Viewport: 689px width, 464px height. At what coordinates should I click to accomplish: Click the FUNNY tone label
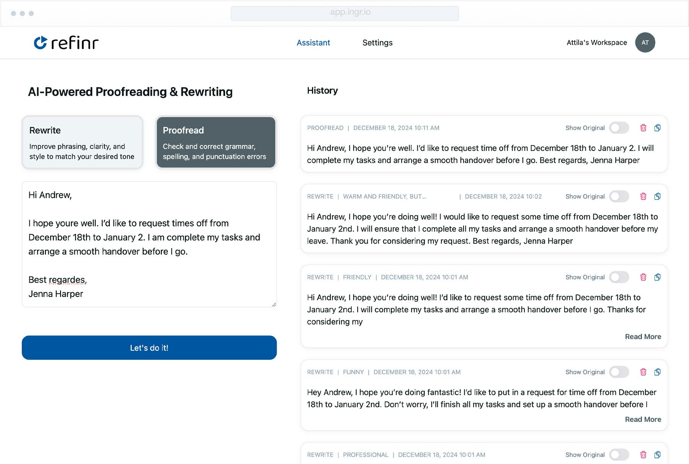pyautogui.click(x=353, y=372)
